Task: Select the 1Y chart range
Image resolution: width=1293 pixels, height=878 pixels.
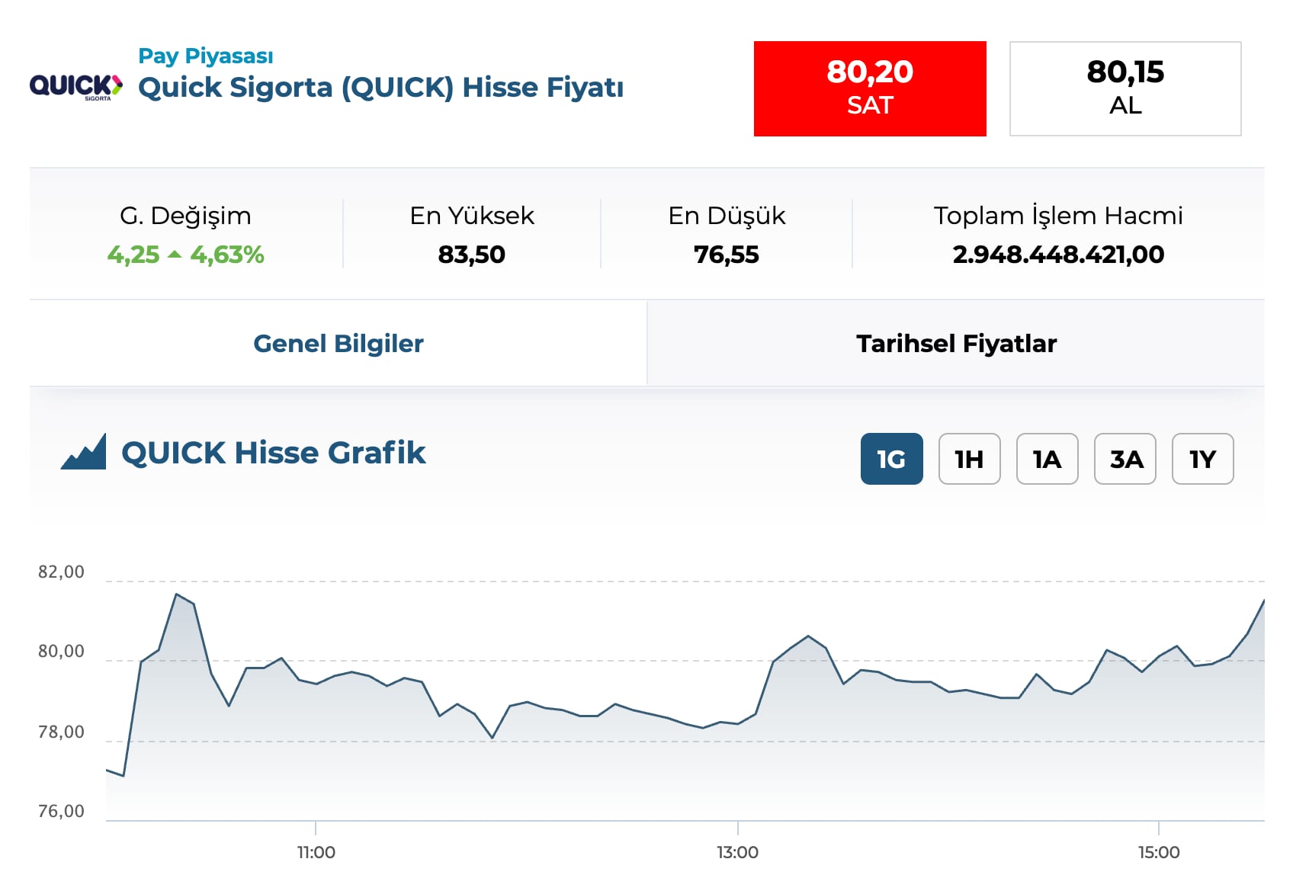Action: pos(1203,459)
